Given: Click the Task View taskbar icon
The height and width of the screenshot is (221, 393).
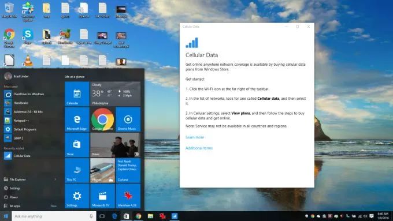Looking at the screenshot, I should [x=102, y=216].
